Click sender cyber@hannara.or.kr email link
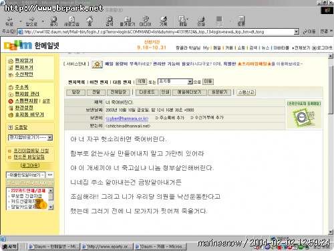Image resolution: width=334 pixels, height=251 pixels. (x=127, y=118)
